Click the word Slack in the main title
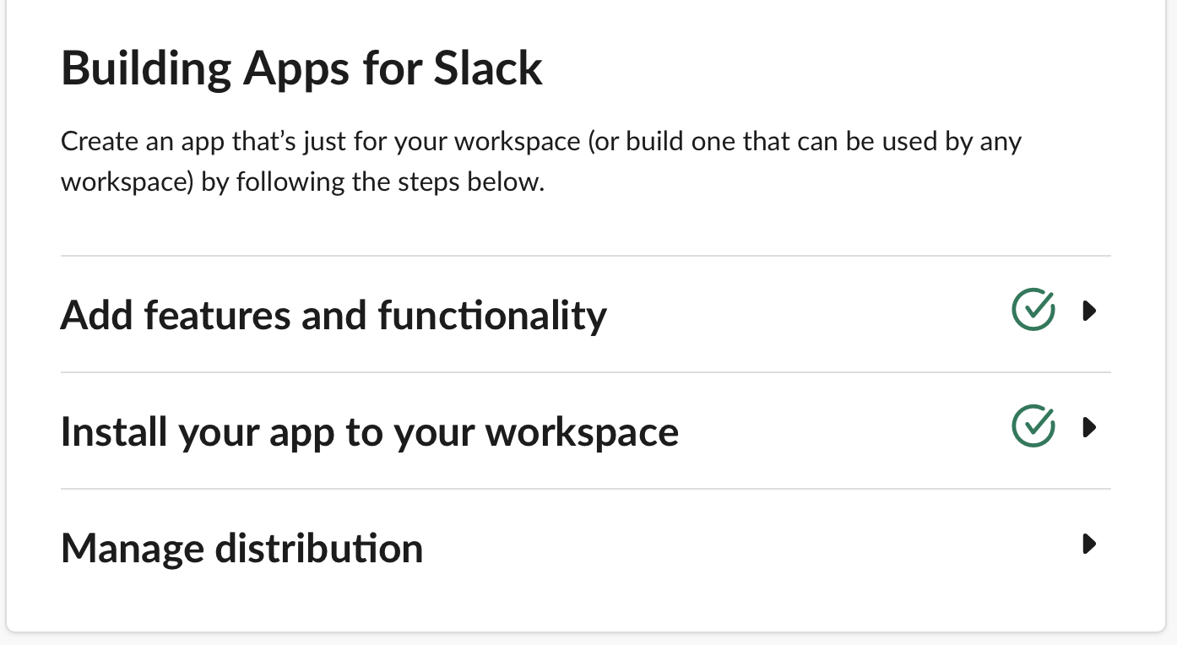This screenshot has width=1177, height=645. (x=488, y=68)
